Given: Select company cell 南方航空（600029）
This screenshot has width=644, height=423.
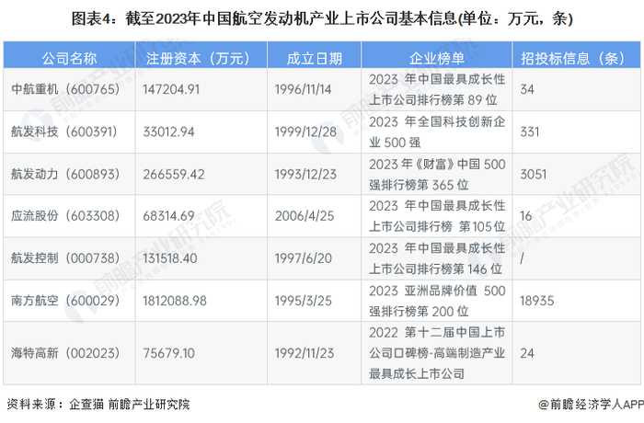Looking at the screenshot, I should [x=65, y=301].
